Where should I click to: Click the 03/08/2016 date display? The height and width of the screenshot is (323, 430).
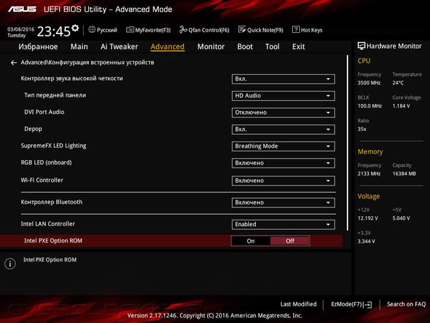[x=21, y=29]
